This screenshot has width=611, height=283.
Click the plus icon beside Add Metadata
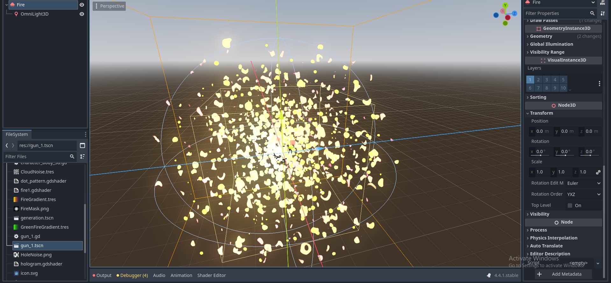(x=539, y=274)
